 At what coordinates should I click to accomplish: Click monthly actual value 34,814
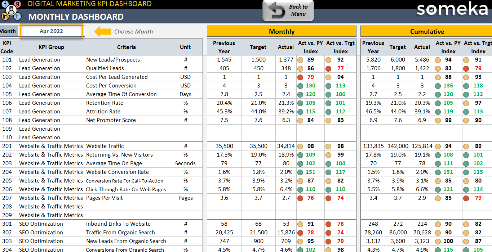[x=286, y=146]
